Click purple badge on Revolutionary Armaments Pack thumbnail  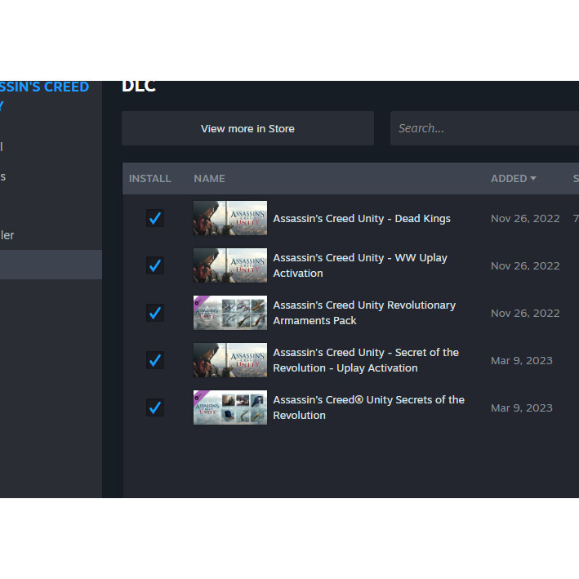(198, 301)
